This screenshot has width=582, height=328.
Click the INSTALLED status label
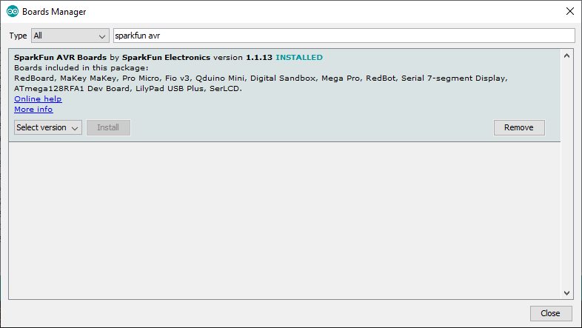click(299, 58)
